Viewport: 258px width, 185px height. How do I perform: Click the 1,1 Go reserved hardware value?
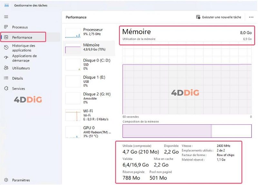[x=221, y=160]
